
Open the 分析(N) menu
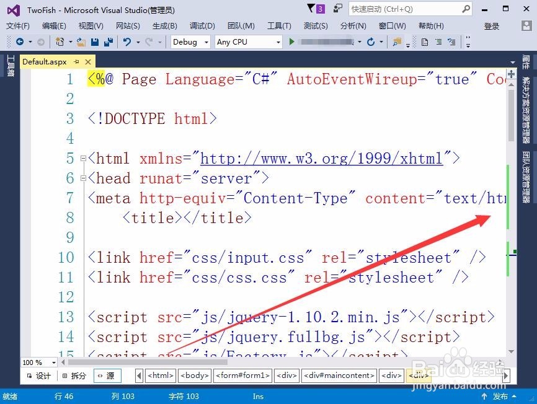(x=353, y=26)
